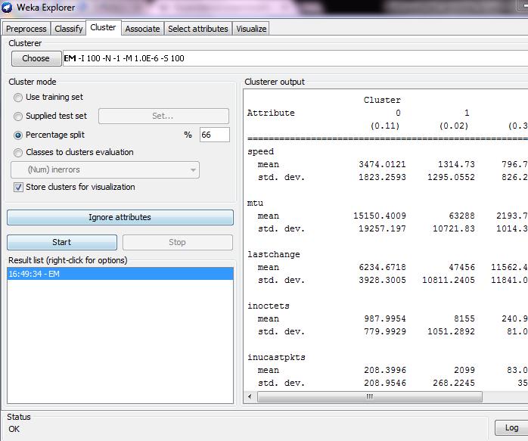Viewport: 528px width, 441px height.
Task: Toggle Store clusters for visualization checkbox
Action: [18, 187]
